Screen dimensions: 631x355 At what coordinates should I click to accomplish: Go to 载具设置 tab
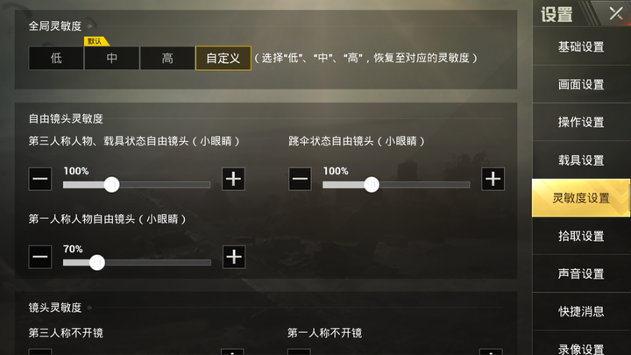(x=581, y=160)
